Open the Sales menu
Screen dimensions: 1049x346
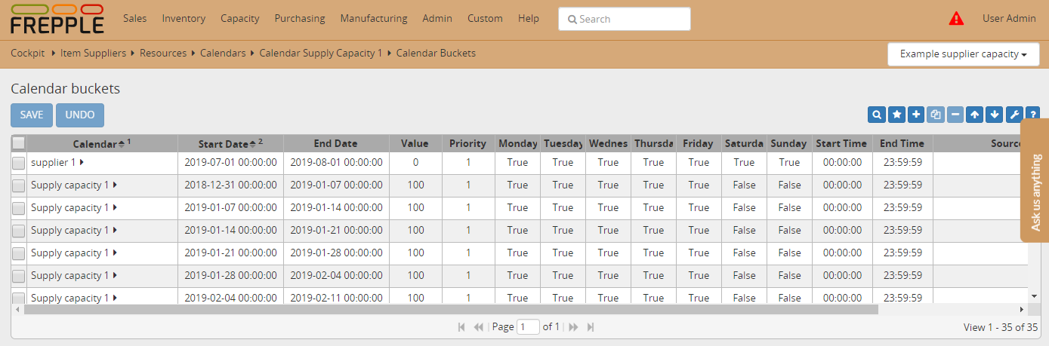click(x=134, y=18)
